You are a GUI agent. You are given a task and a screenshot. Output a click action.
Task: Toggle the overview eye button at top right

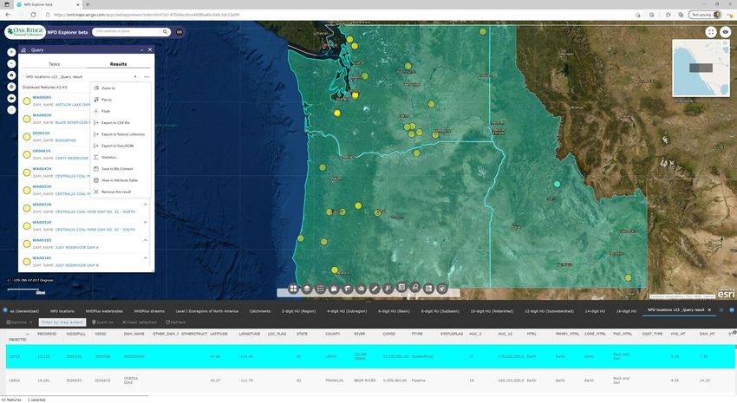click(x=725, y=32)
